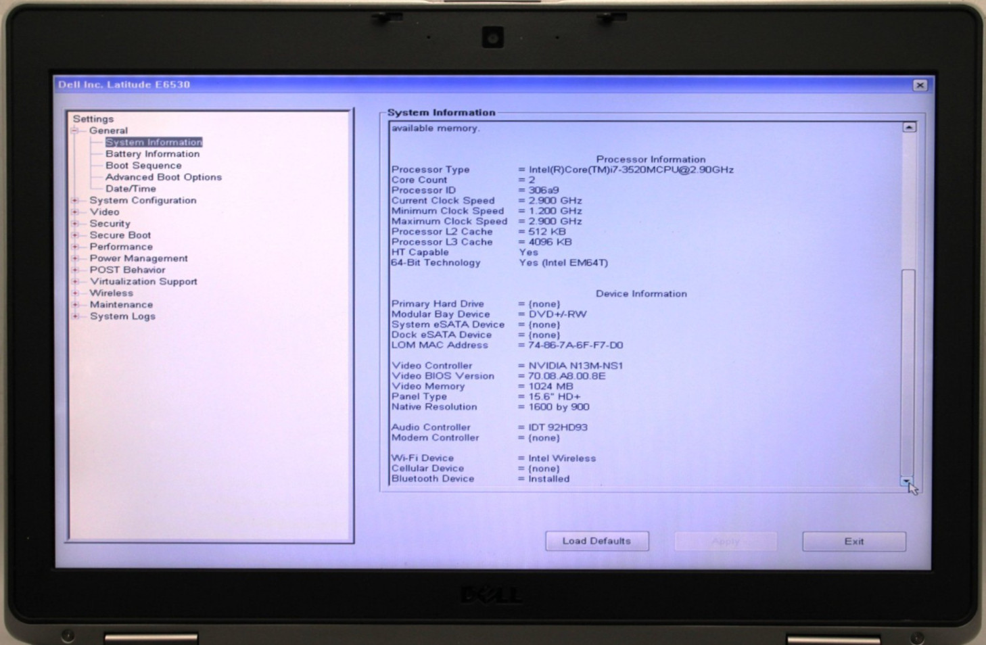The width and height of the screenshot is (986, 645).
Task: Click the Processor L3 Cache label
Action: tap(442, 242)
